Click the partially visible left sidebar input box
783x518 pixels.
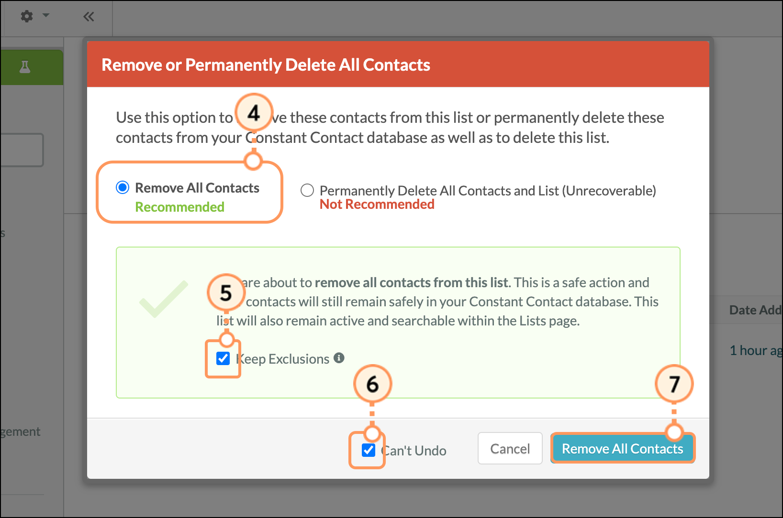click(x=22, y=150)
